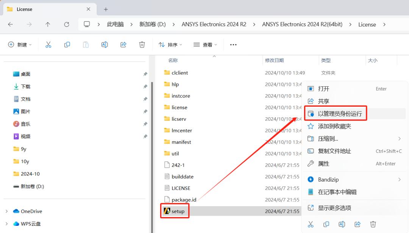Click the Delete trash icon in the toolbar
This screenshot has width=409, height=233.
[x=142, y=45]
